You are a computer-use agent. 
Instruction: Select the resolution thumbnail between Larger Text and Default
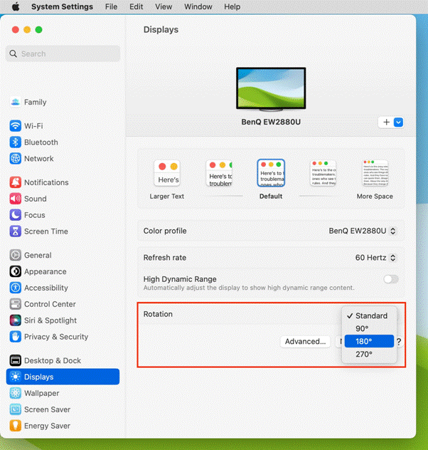click(219, 173)
